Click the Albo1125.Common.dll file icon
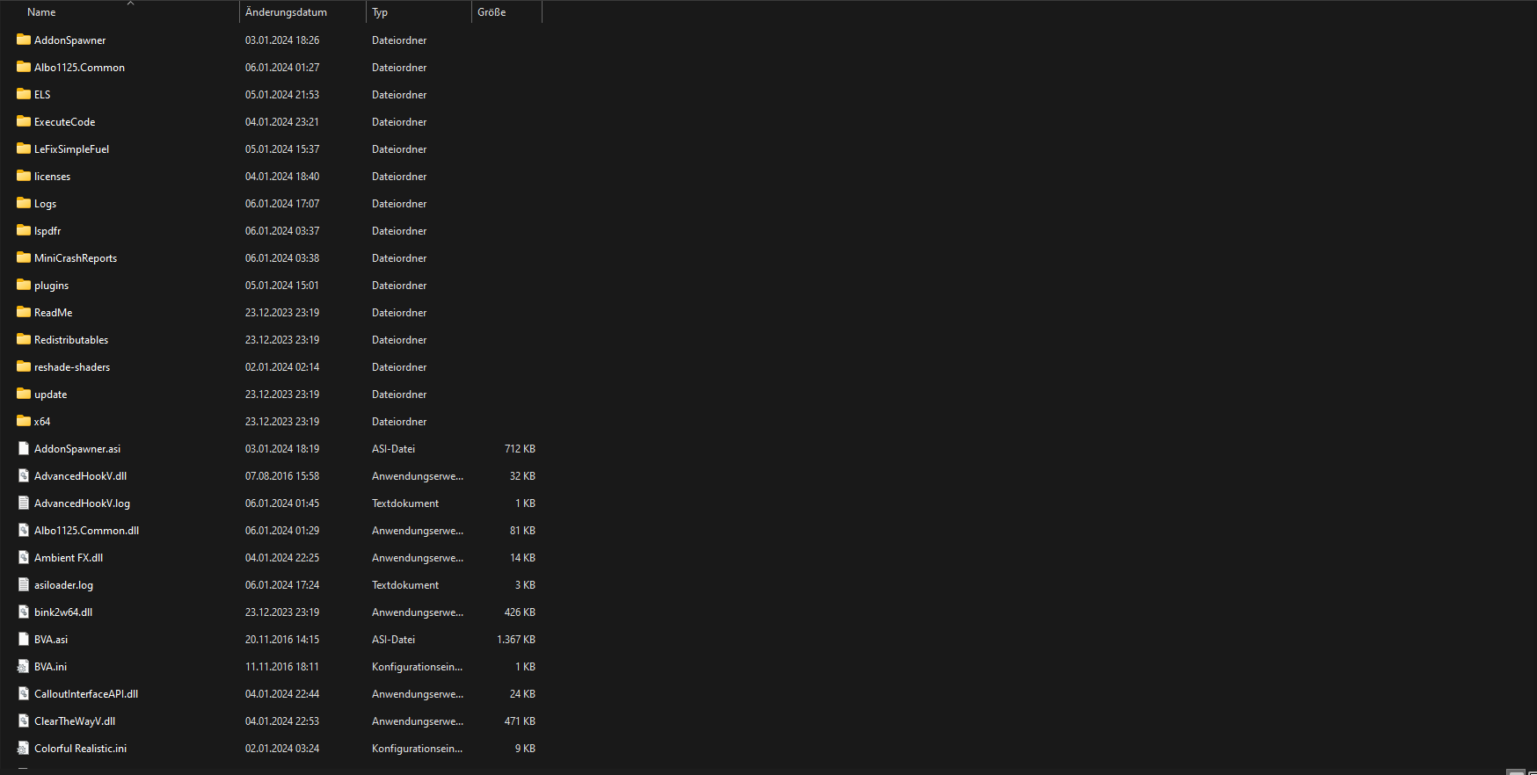Image resolution: width=1537 pixels, height=775 pixels. [24, 530]
